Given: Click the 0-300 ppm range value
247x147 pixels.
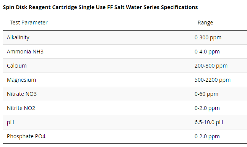Looking at the screenshot, I should [x=208, y=38].
